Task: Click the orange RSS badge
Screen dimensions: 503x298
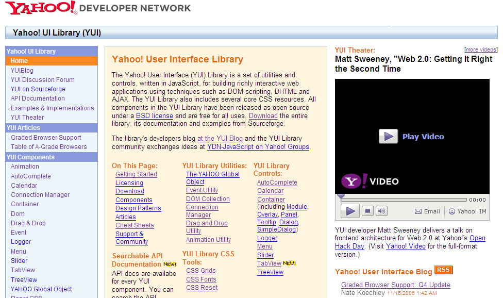Action: click(x=443, y=270)
